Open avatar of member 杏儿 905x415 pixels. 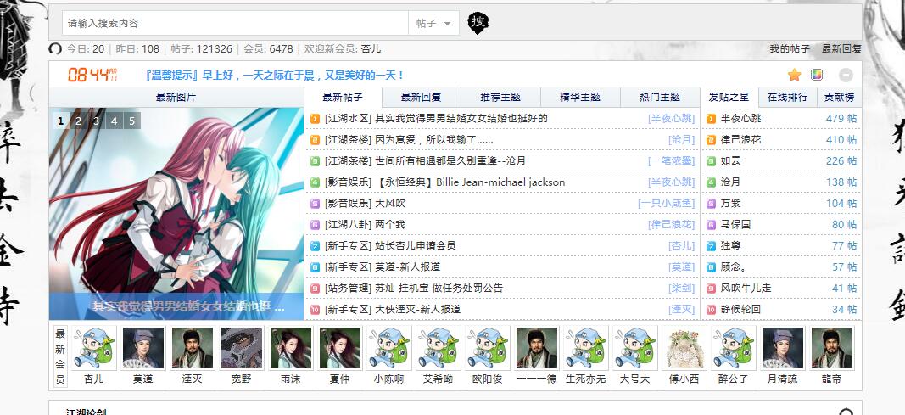(x=93, y=347)
